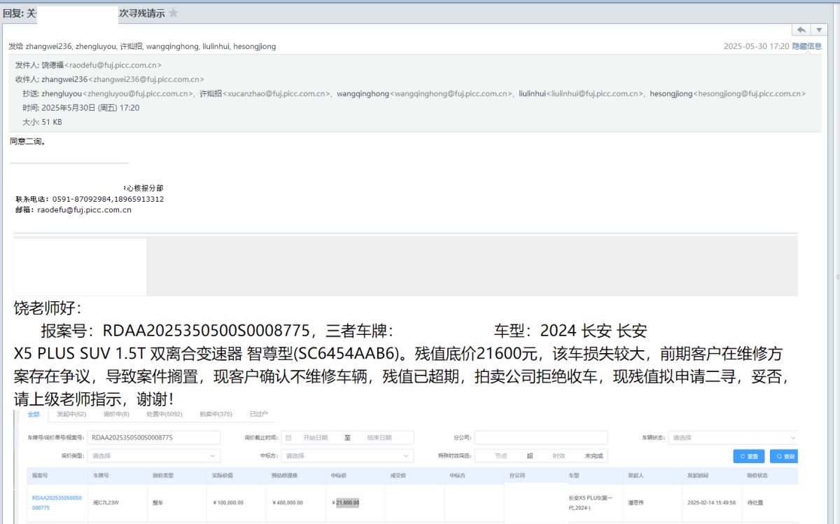Click the 车牌号/询价单号/报案号 input field
The image size is (840, 524).
click(x=154, y=438)
